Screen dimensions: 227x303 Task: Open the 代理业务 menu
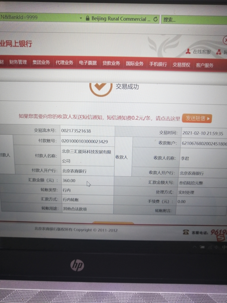(x=65, y=63)
